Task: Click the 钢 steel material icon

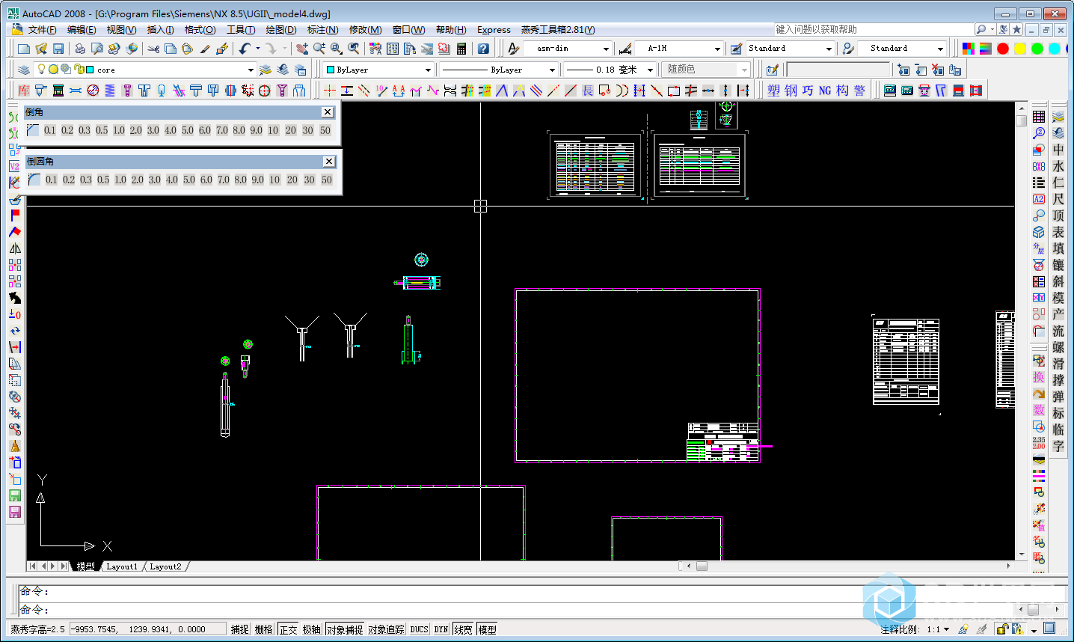Action: (x=791, y=91)
